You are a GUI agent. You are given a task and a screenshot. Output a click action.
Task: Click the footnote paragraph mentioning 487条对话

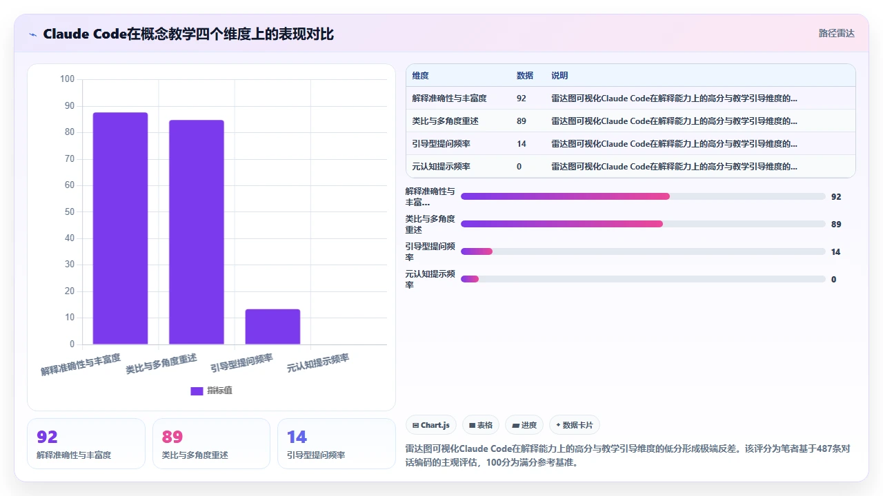[x=628, y=455]
